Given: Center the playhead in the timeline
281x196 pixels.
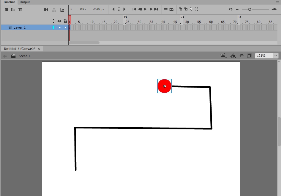Looking at the screenshot, I should click(x=166, y=9).
